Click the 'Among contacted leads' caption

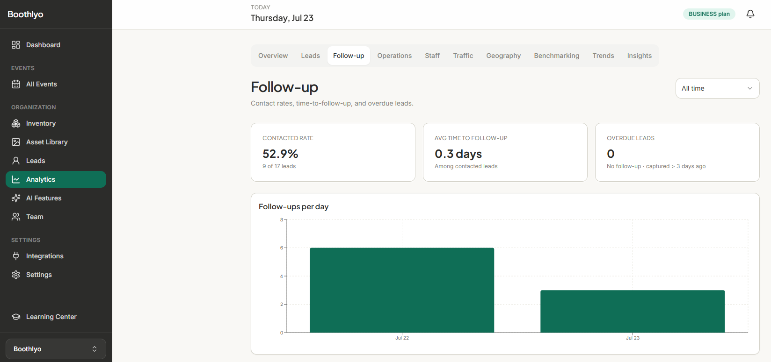pyautogui.click(x=466, y=166)
